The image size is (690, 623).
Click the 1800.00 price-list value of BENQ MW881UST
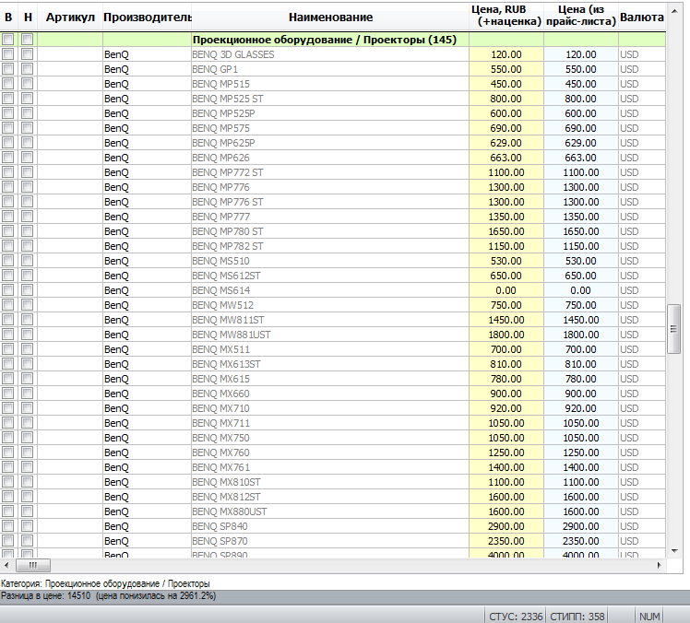pos(581,335)
